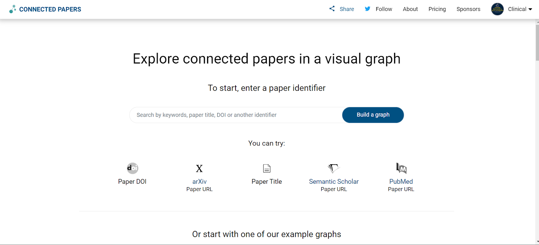This screenshot has height=245, width=539.
Task: Click the page vertical scrollbar thumb
Action: pyautogui.click(x=537, y=43)
